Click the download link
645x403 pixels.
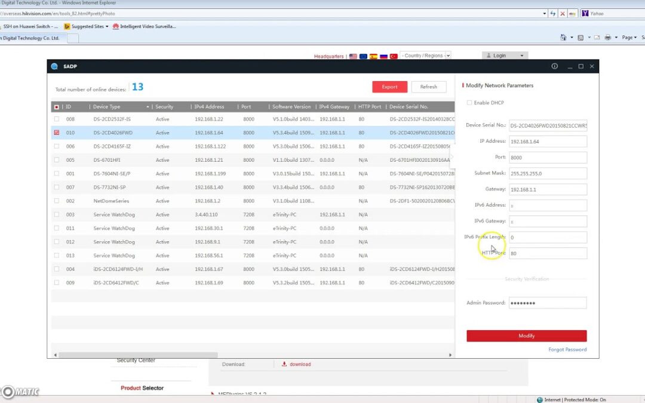(x=300, y=364)
